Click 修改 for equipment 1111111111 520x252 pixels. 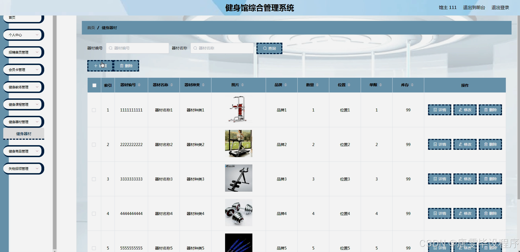[x=465, y=110]
